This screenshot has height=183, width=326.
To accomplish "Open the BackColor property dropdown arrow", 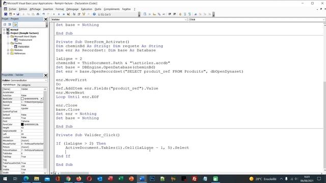I will click(x=41, y=99).
